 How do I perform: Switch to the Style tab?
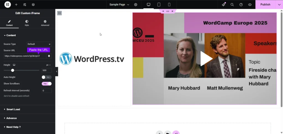27,23
